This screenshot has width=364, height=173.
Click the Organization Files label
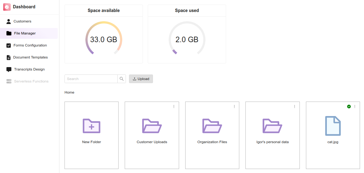pyautogui.click(x=212, y=142)
